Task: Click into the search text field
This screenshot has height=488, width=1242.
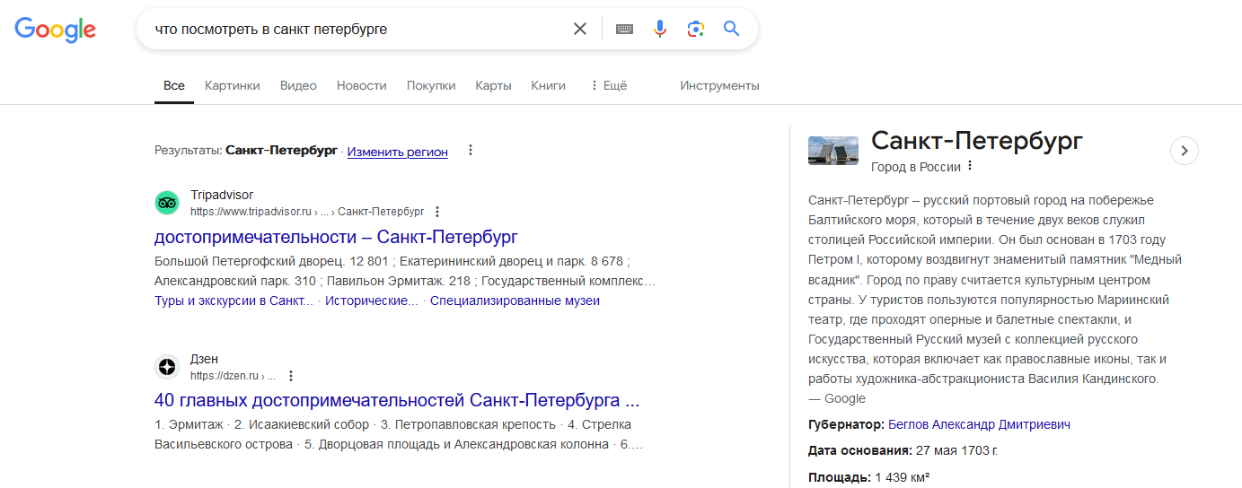Action: coord(359,29)
